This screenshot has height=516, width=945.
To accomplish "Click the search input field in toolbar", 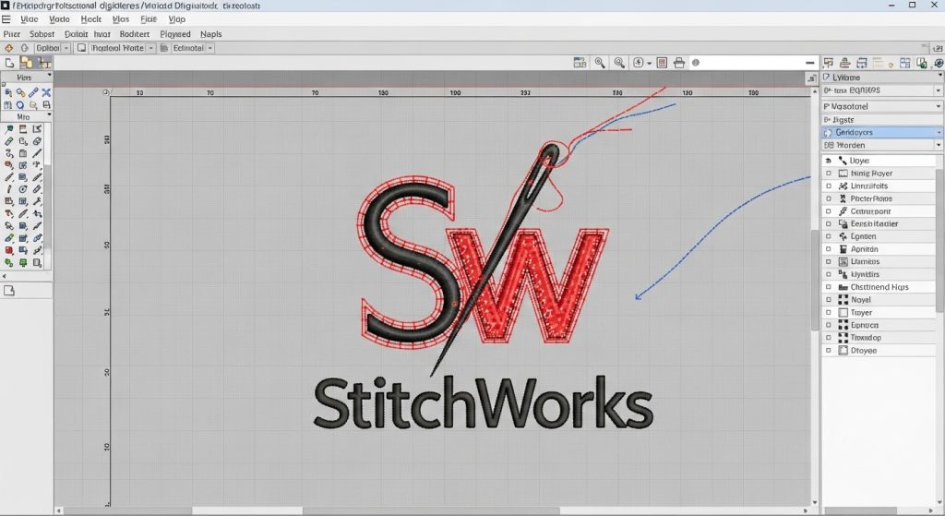I will [753, 63].
